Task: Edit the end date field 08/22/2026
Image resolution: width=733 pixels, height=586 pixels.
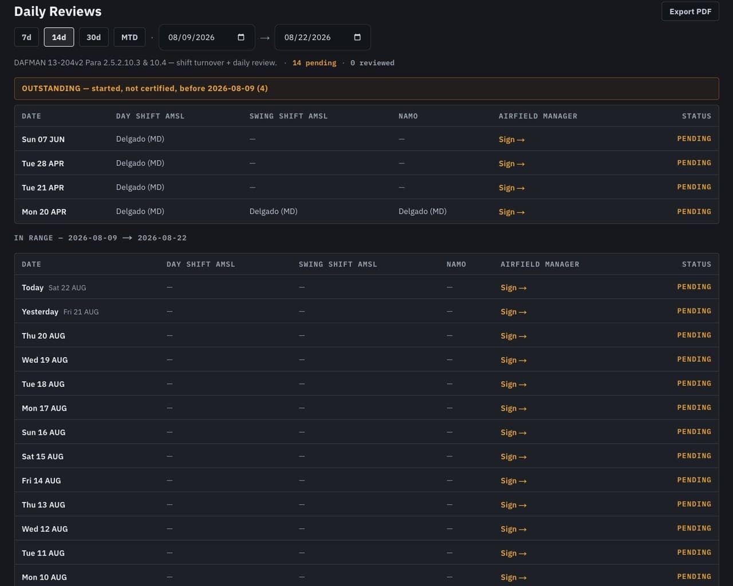Action: point(322,37)
